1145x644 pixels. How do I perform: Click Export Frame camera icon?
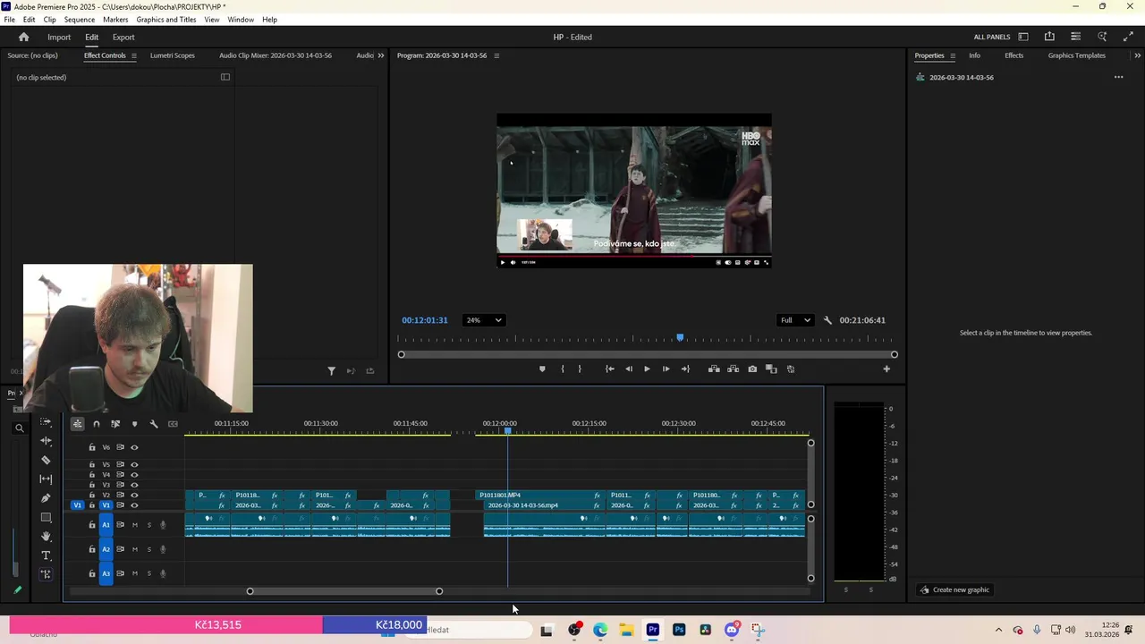[752, 369]
